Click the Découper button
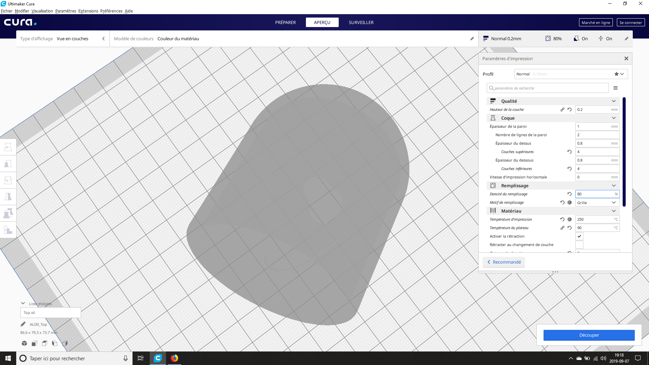This screenshot has width=649, height=365. pos(589,335)
